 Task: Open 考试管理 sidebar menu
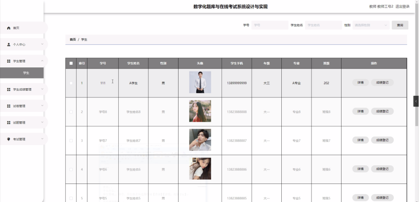point(23,139)
